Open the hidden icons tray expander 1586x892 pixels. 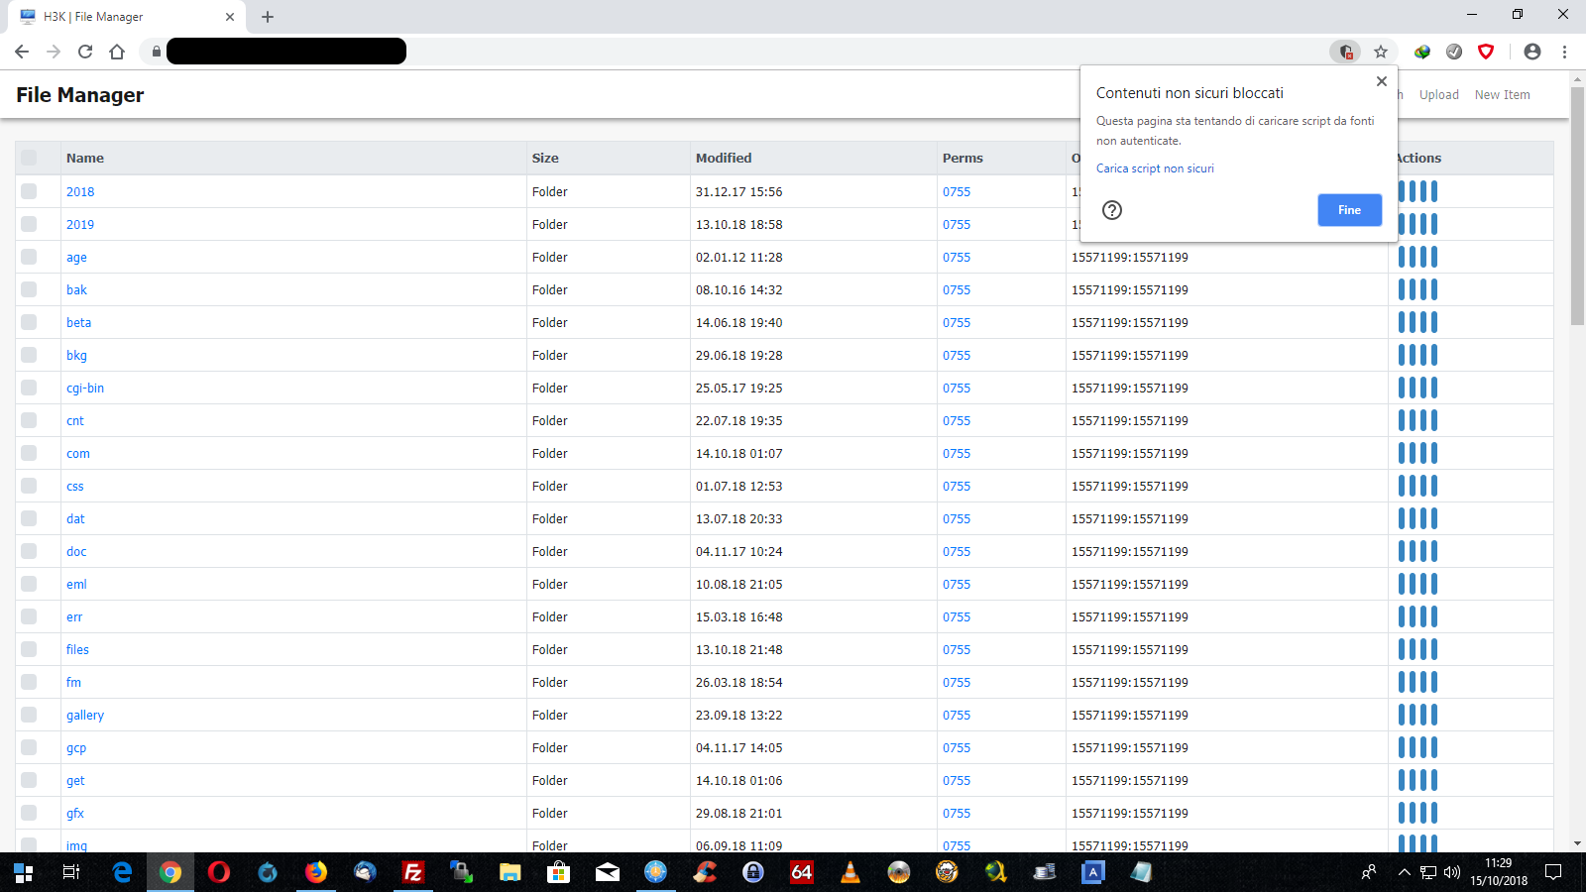point(1405,873)
